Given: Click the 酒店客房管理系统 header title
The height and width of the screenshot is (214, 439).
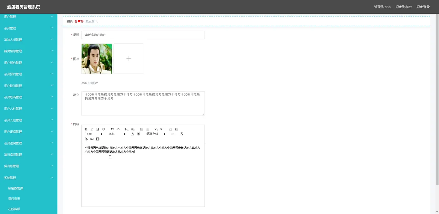Looking at the screenshot, I should pyautogui.click(x=24, y=7).
